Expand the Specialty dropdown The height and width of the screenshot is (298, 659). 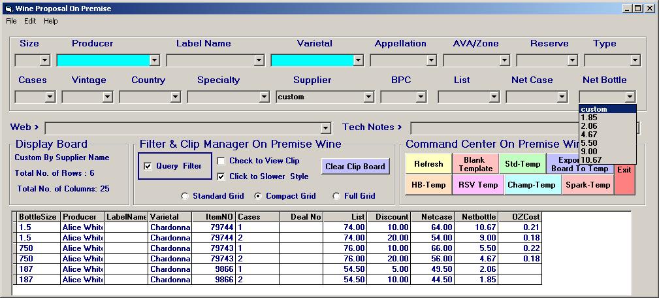[264, 97]
